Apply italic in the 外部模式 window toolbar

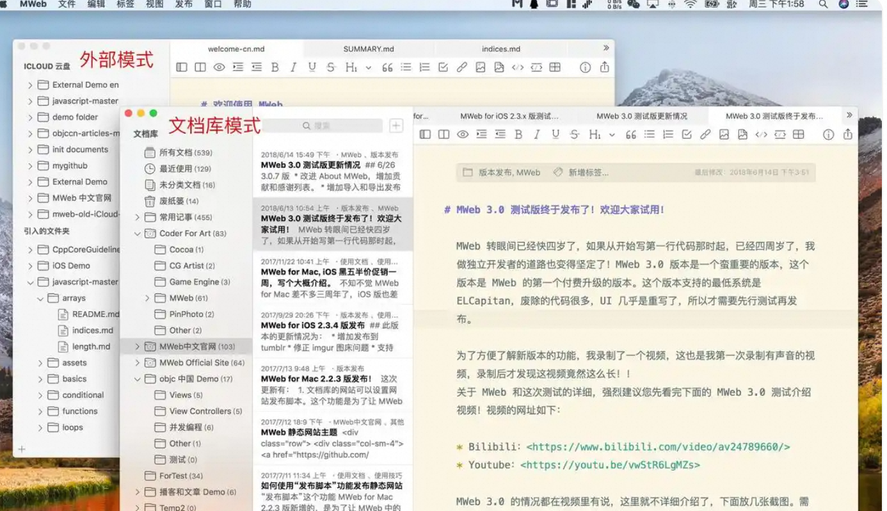(x=294, y=67)
